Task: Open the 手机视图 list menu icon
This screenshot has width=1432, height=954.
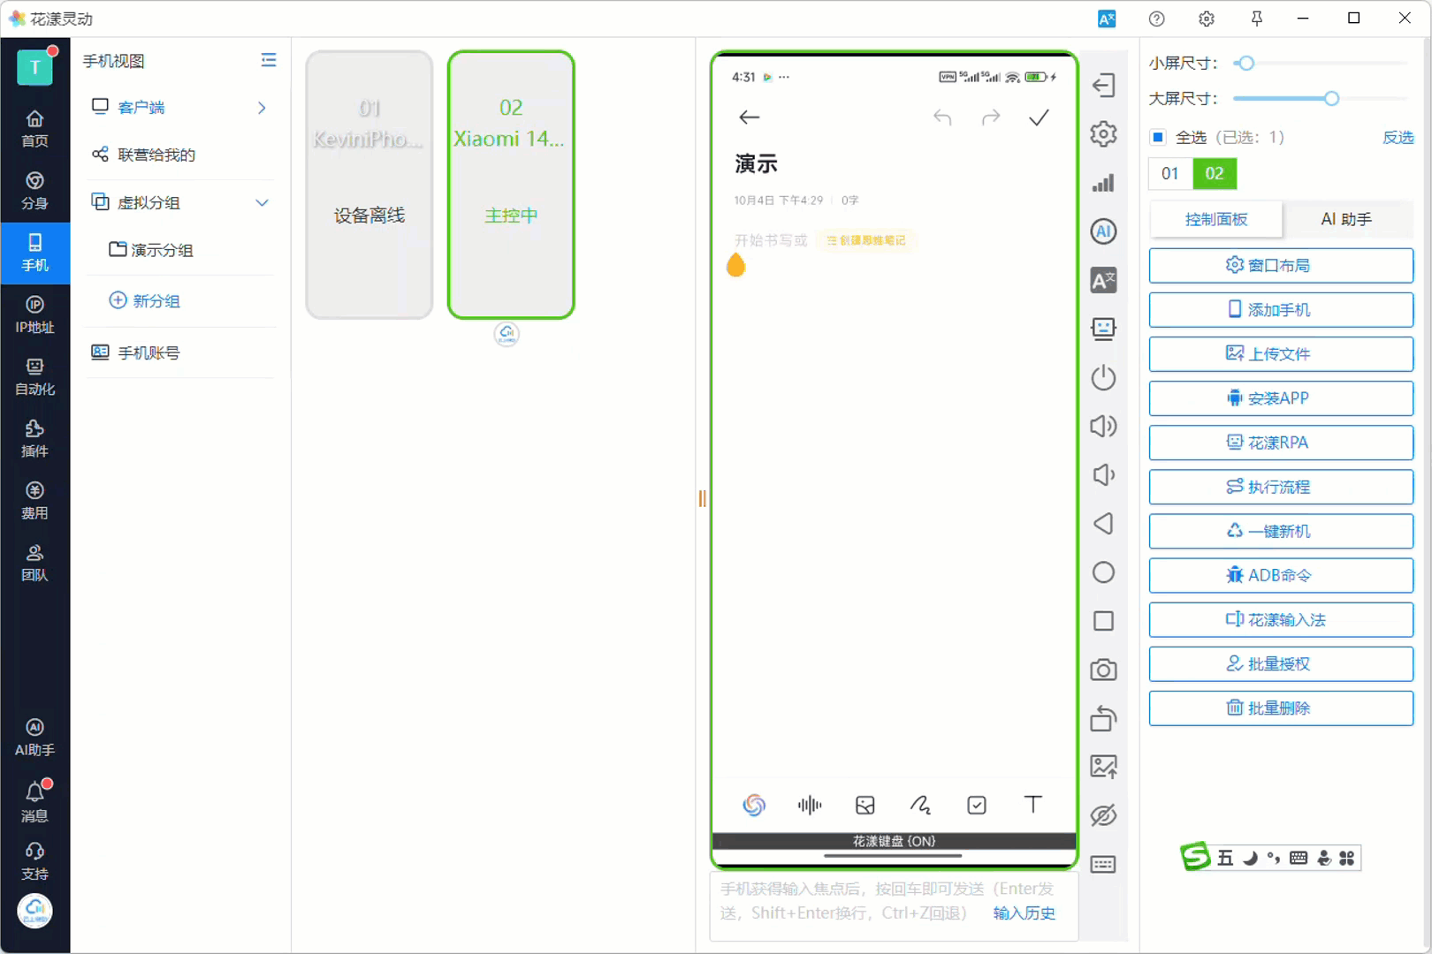Action: tap(269, 60)
